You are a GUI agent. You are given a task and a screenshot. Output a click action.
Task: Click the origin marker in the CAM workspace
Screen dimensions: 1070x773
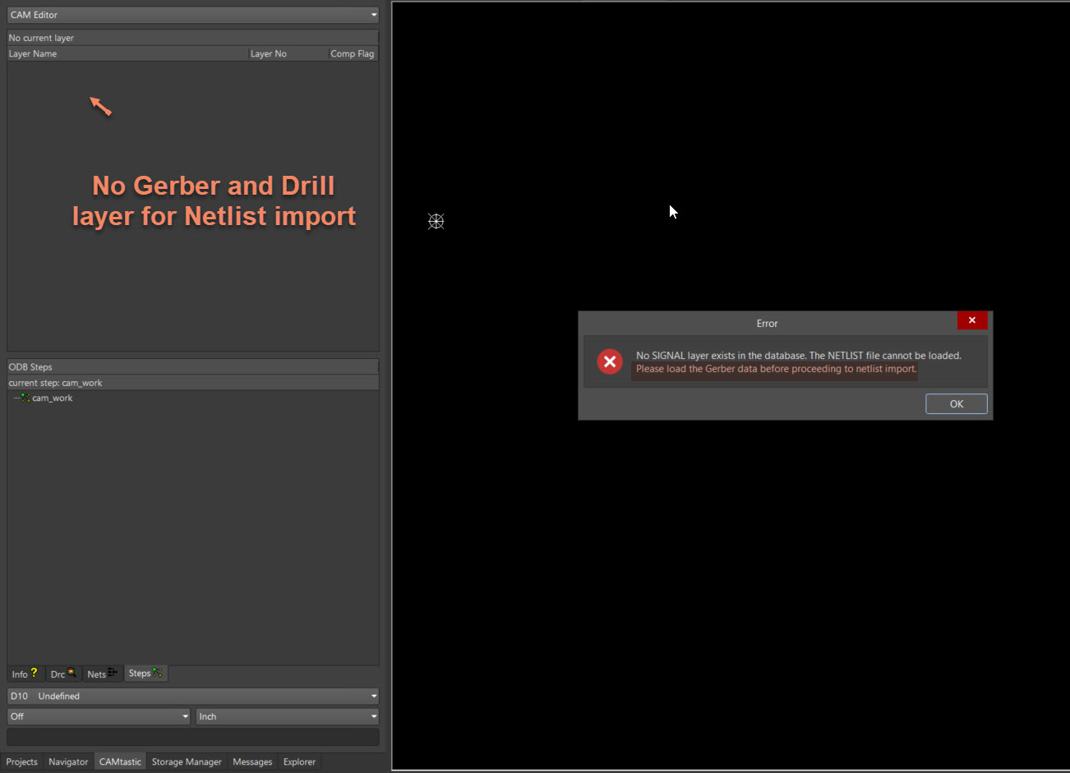pos(436,221)
